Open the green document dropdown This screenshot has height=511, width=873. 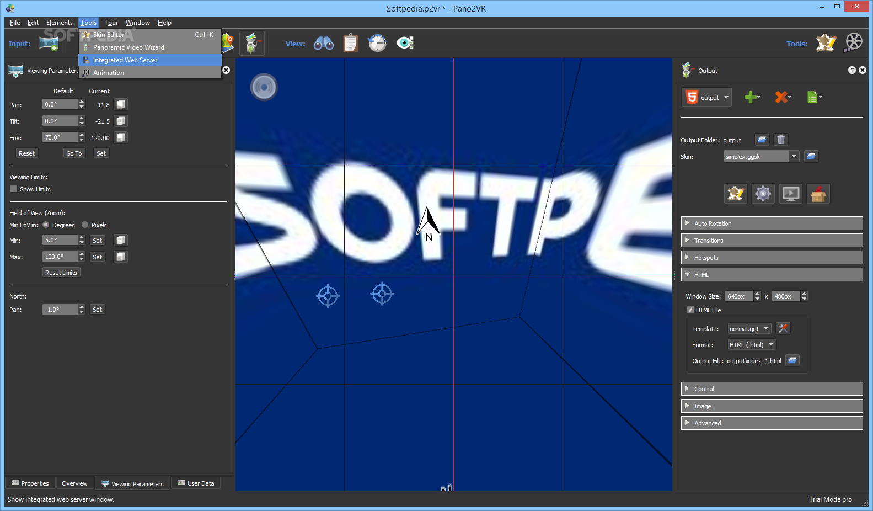click(x=815, y=97)
